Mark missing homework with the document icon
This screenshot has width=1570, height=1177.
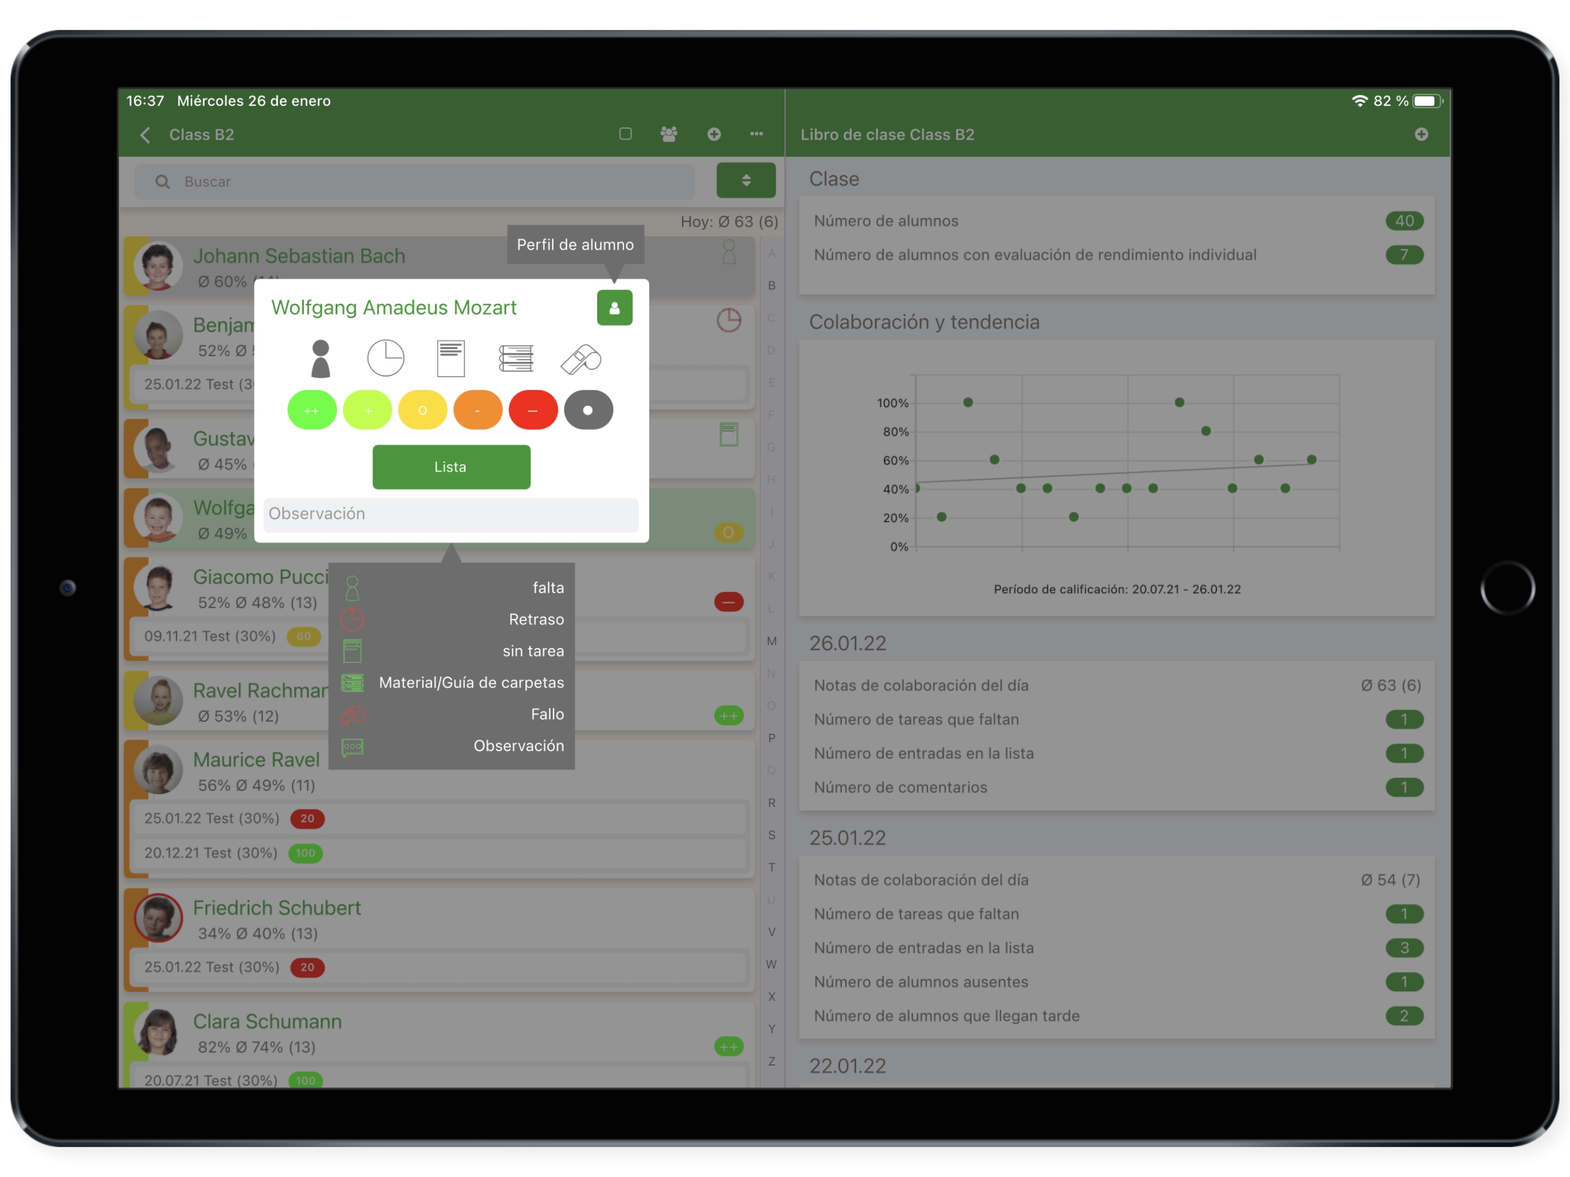coord(451,359)
